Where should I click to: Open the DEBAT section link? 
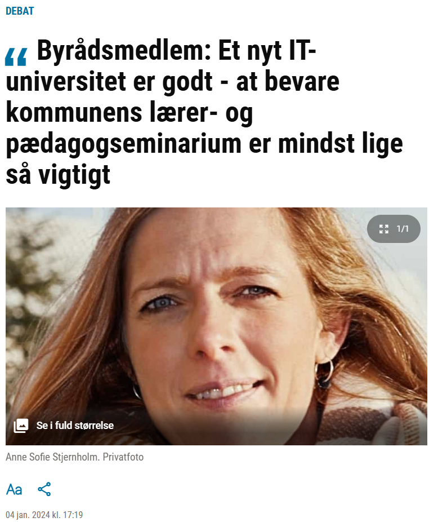point(20,11)
